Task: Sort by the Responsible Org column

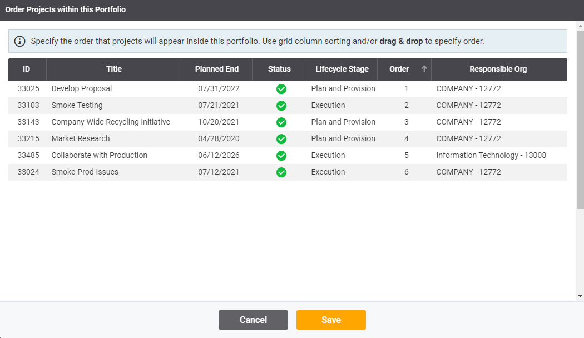Action: click(x=498, y=69)
